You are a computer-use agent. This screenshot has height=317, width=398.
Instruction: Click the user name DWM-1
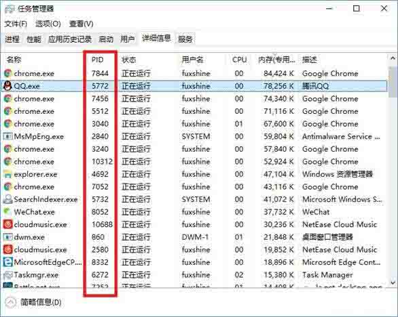(x=195, y=237)
